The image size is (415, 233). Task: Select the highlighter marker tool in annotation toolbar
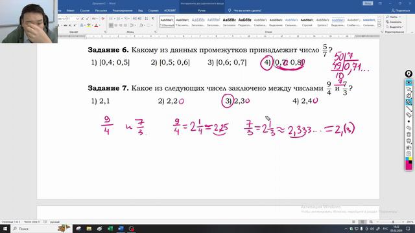point(409,102)
